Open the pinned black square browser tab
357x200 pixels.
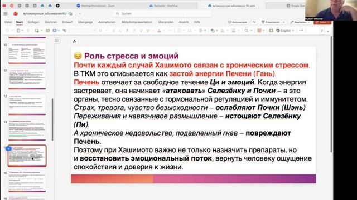click(x=57, y=6)
